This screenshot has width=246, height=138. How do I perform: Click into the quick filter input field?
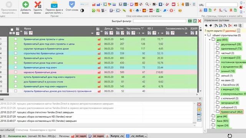(160, 21)
